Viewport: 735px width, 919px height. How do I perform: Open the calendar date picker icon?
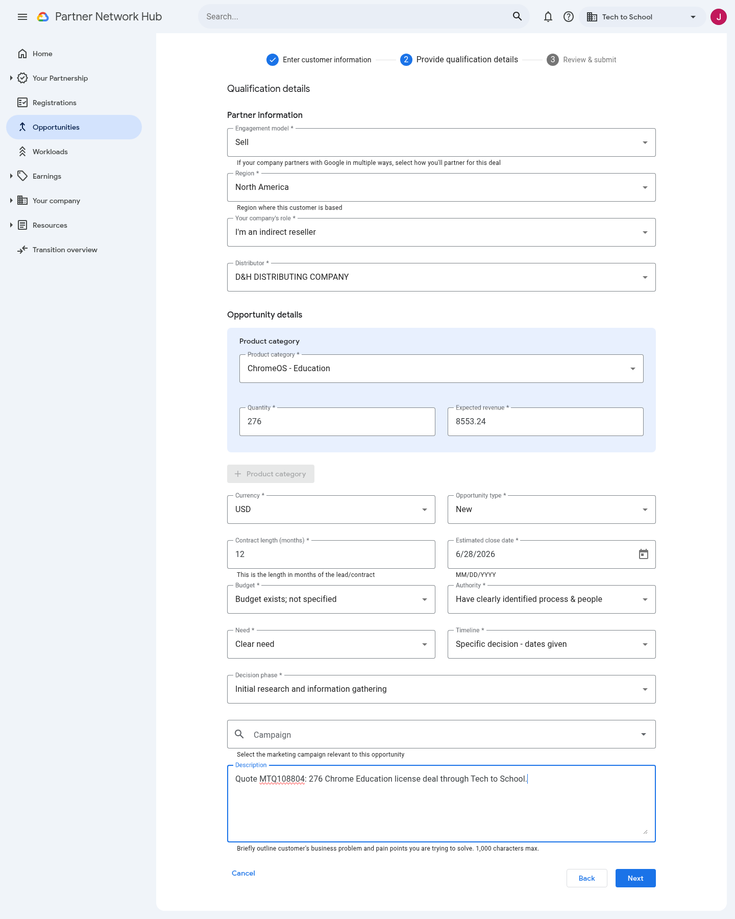coord(644,554)
